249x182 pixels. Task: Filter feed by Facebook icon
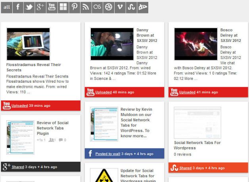pos(18,8)
